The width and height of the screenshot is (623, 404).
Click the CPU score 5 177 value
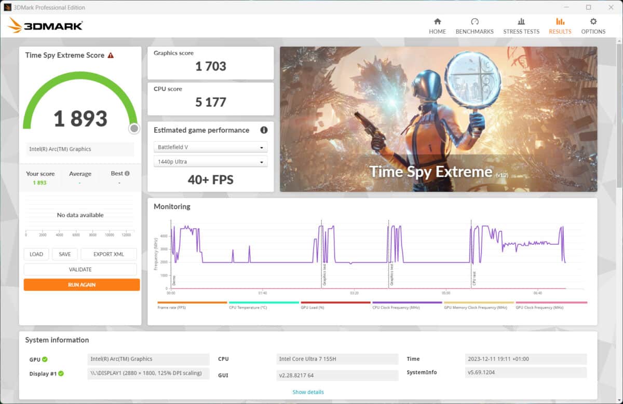[211, 102]
